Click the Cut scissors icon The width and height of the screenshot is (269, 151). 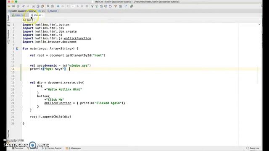34,6
